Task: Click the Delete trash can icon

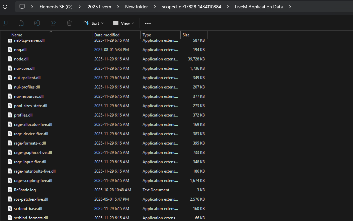Action: click(x=69, y=23)
